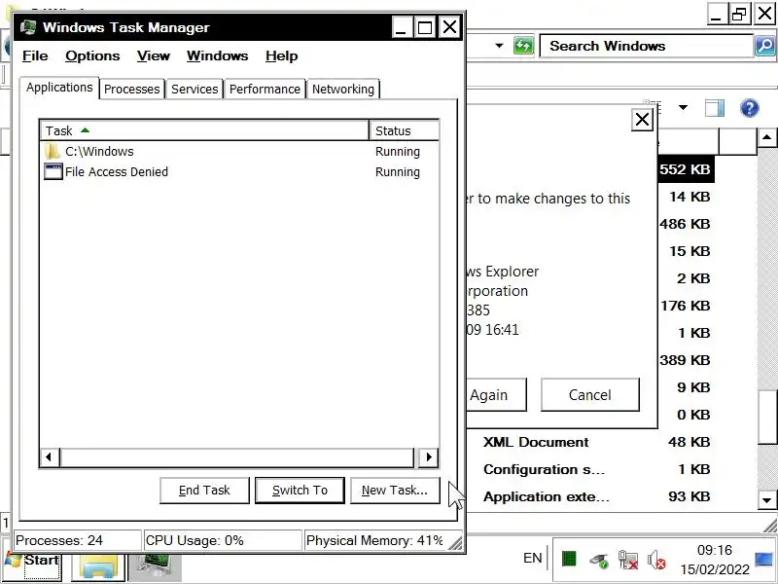The image size is (778, 584).
Task: Select the 552 KB highlighted file size
Action: [686, 169]
